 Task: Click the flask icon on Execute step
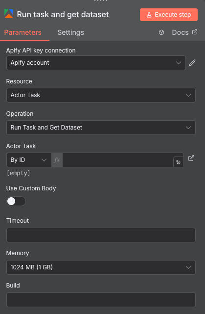tap(149, 15)
